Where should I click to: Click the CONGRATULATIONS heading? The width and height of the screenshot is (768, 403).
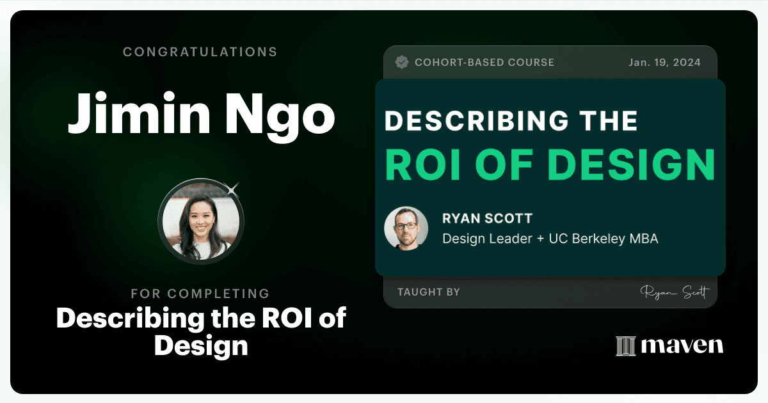pos(200,52)
